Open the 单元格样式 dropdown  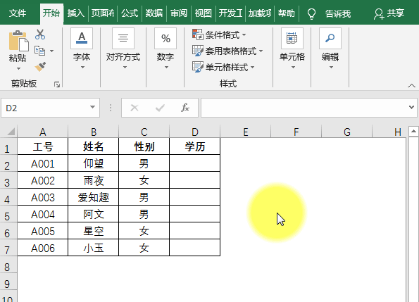[x=223, y=67]
